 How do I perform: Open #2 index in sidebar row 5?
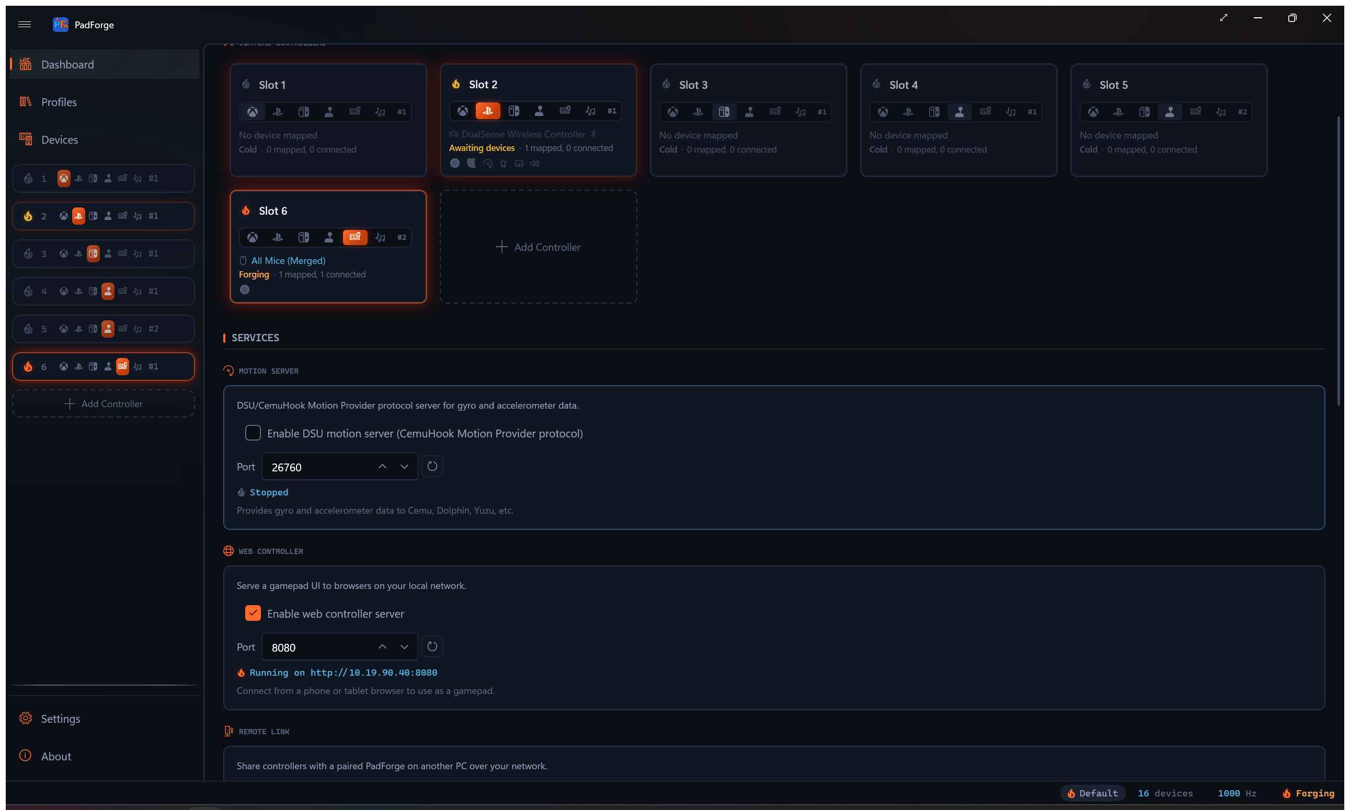(154, 329)
